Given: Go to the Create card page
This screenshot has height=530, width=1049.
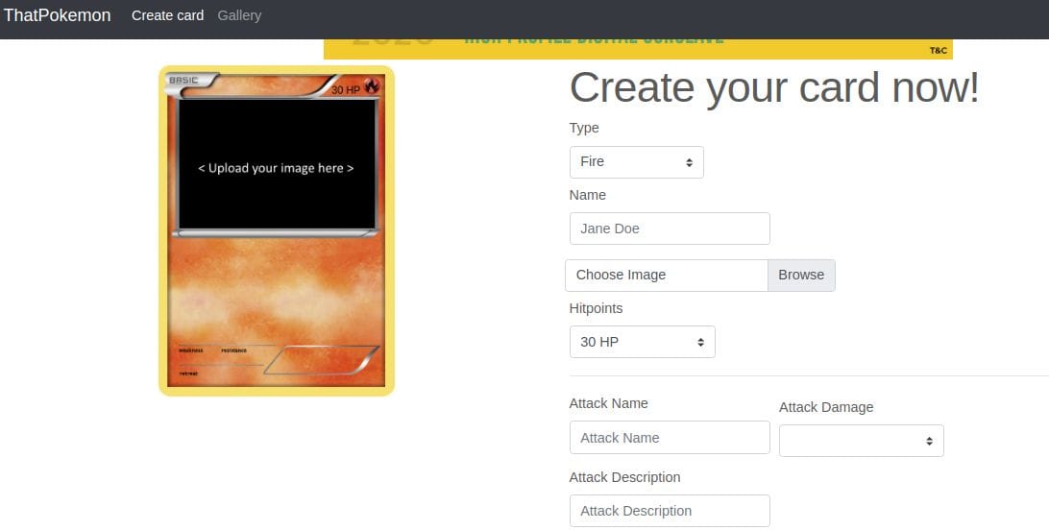Looking at the screenshot, I should click(167, 15).
